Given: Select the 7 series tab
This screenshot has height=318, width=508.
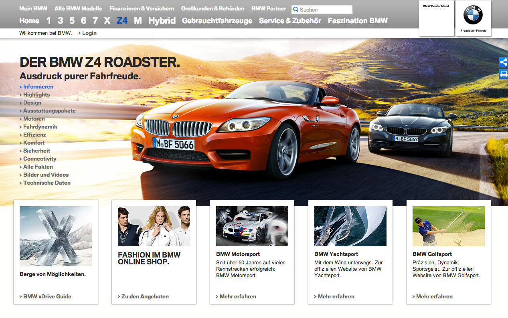Looking at the screenshot, I should [x=95, y=20].
